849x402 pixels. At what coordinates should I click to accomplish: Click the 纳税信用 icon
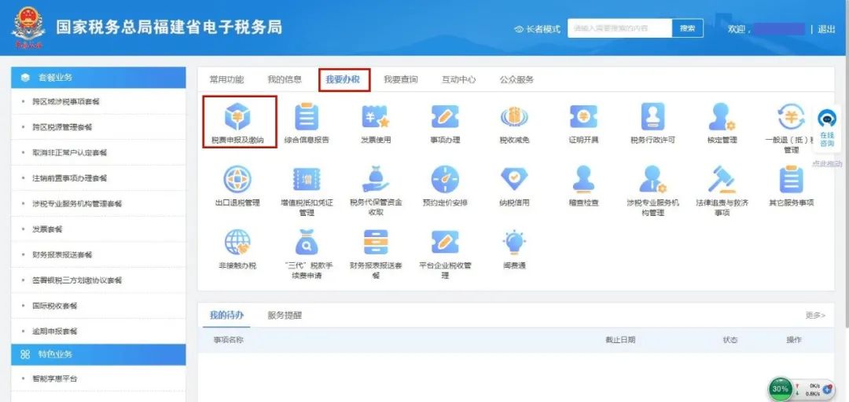(x=514, y=180)
